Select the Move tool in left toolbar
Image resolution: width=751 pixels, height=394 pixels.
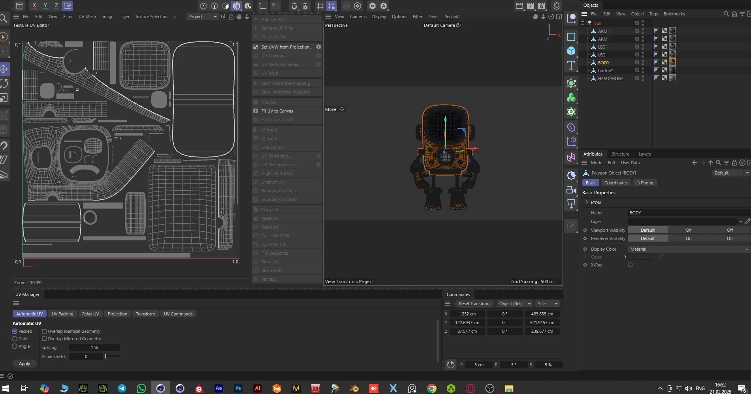tap(4, 69)
